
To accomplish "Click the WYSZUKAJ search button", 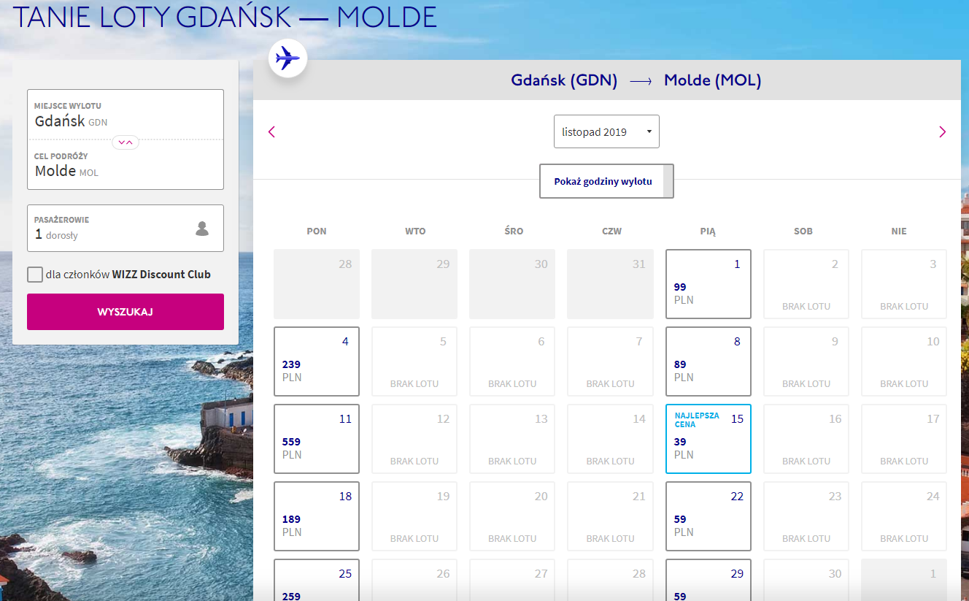I will [x=126, y=312].
